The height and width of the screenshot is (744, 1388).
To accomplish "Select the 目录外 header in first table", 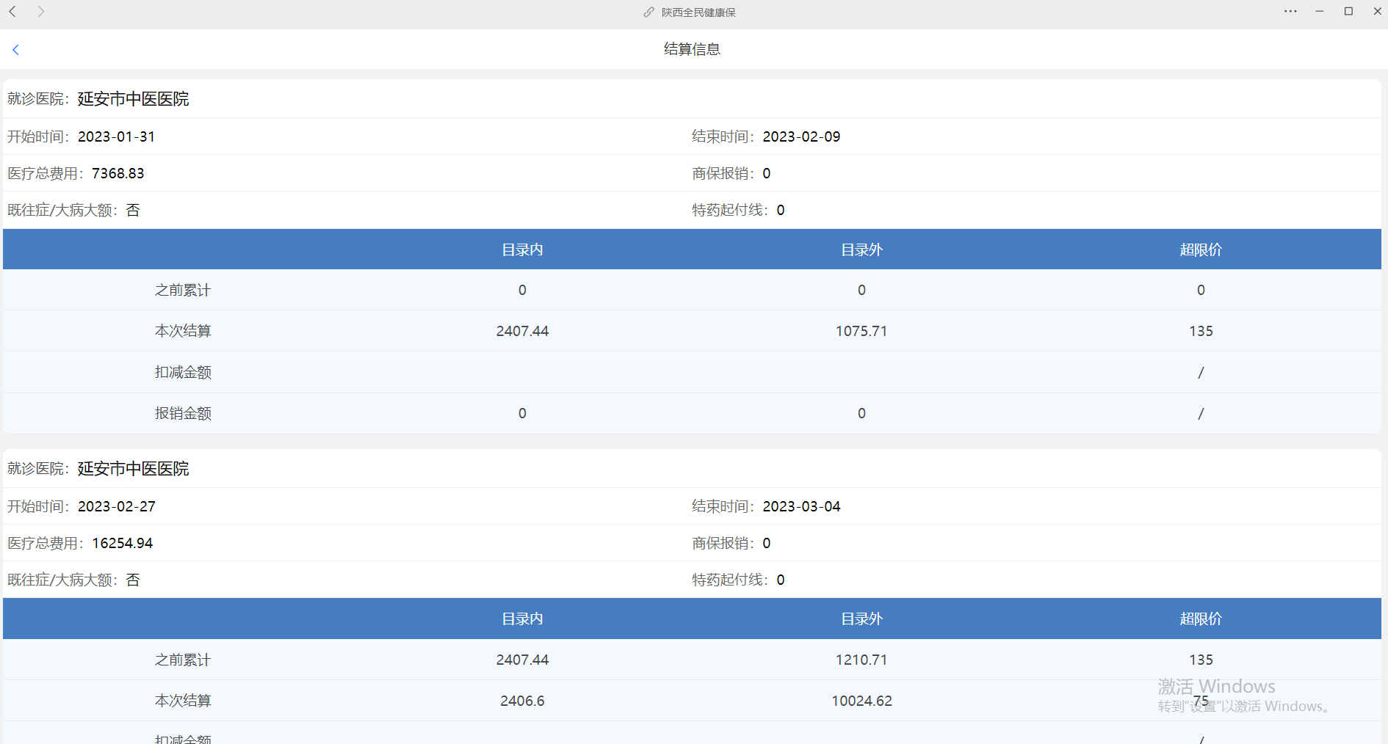I will click(x=861, y=249).
